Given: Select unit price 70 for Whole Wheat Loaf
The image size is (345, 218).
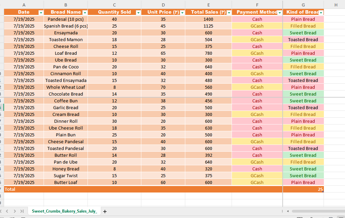Looking at the screenshot, I should (x=163, y=87).
